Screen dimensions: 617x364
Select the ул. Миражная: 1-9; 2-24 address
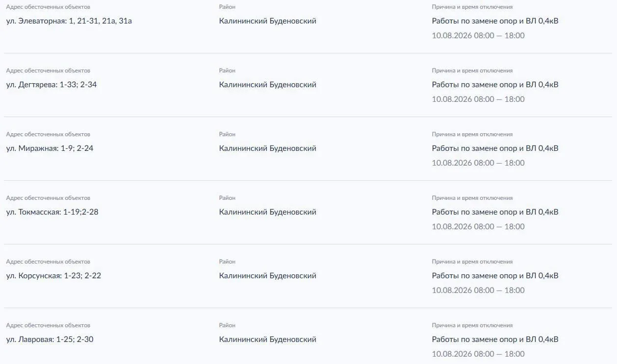[50, 148]
